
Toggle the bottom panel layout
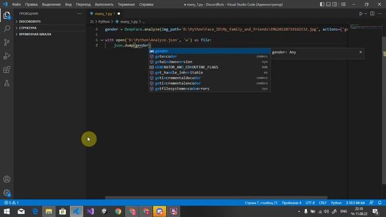pyautogui.click(x=328, y=4)
